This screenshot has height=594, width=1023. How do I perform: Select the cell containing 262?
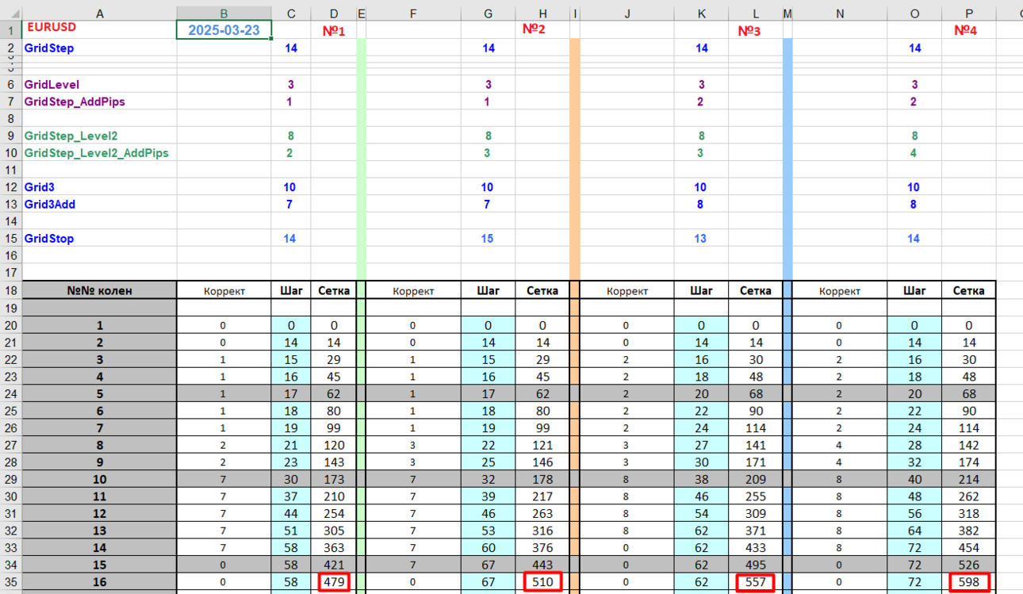pyautogui.click(x=969, y=496)
